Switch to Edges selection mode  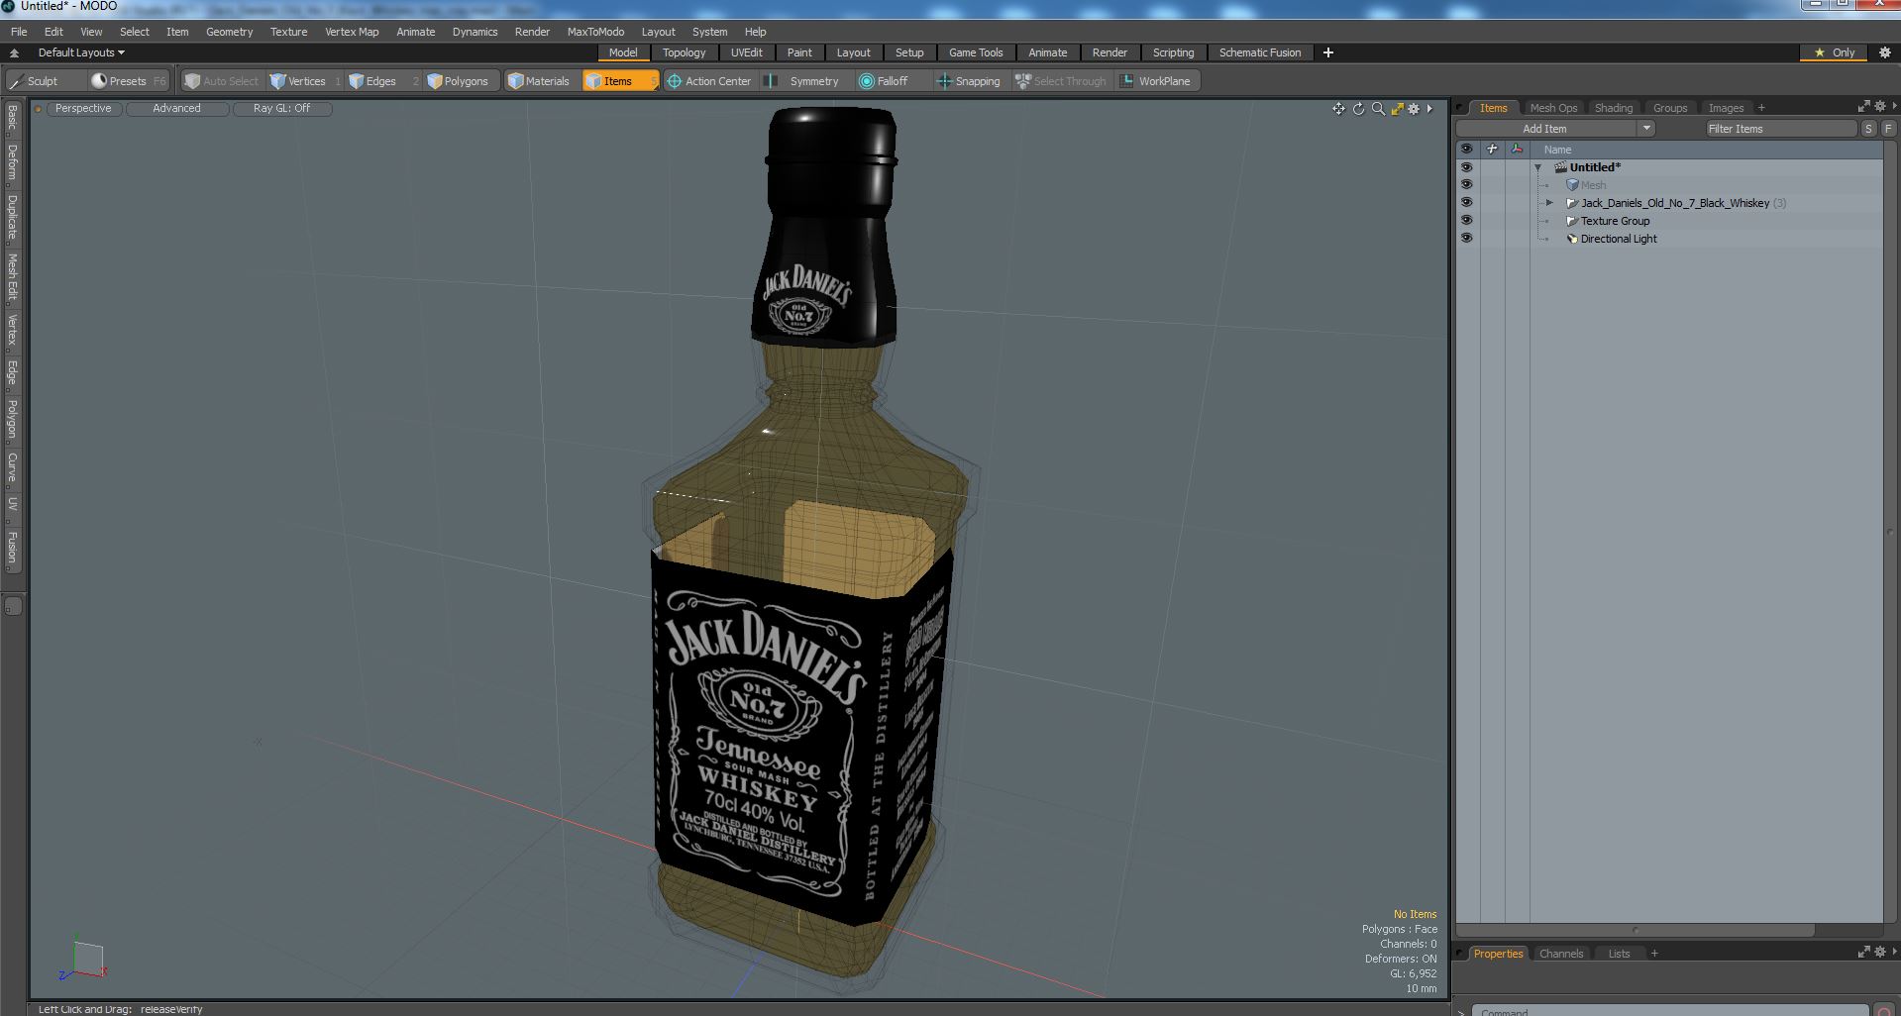tap(381, 81)
